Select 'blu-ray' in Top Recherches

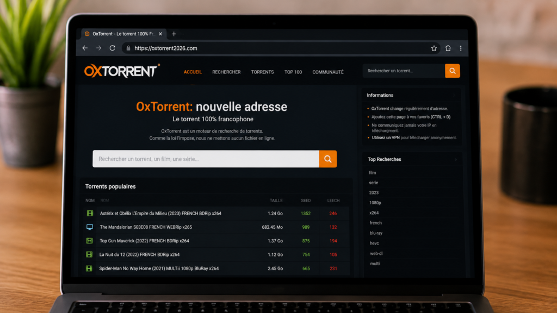pyautogui.click(x=376, y=233)
